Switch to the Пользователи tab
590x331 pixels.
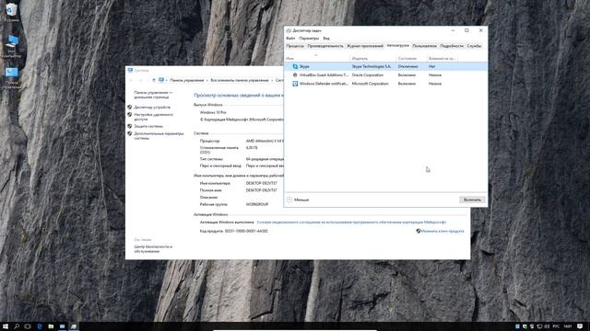pyautogui.click(x=424, y=46)
